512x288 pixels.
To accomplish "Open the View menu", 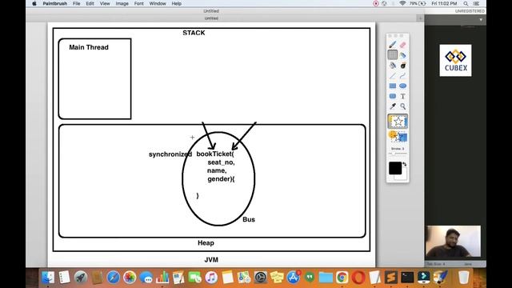I will (x=105, y=3).
